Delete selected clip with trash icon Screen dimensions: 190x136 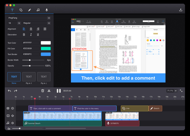pyautogui.click(x=43, y=91)
